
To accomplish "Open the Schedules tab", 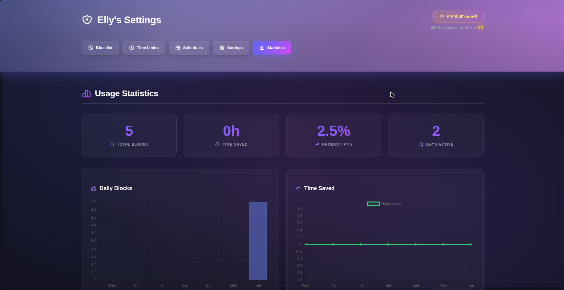I will pyautogui.click(x=189, y=48).
